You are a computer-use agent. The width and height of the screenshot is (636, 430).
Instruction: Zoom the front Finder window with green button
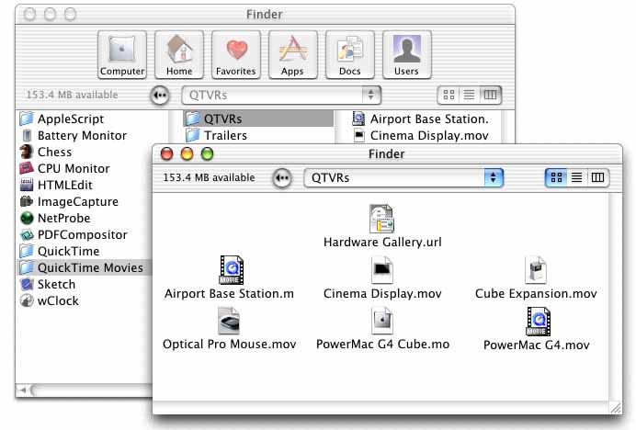tap(208, 154)
